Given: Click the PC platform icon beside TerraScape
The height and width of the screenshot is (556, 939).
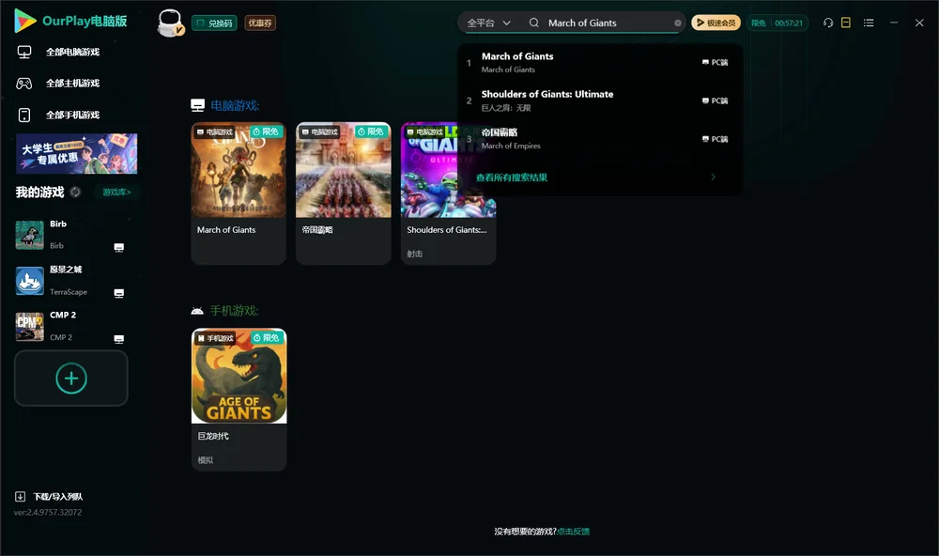Looking at the screenshot, I should (x=119, y=293).
